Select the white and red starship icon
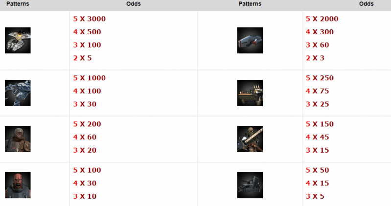This screenshot has height=206, width=391. coord(250,41)
